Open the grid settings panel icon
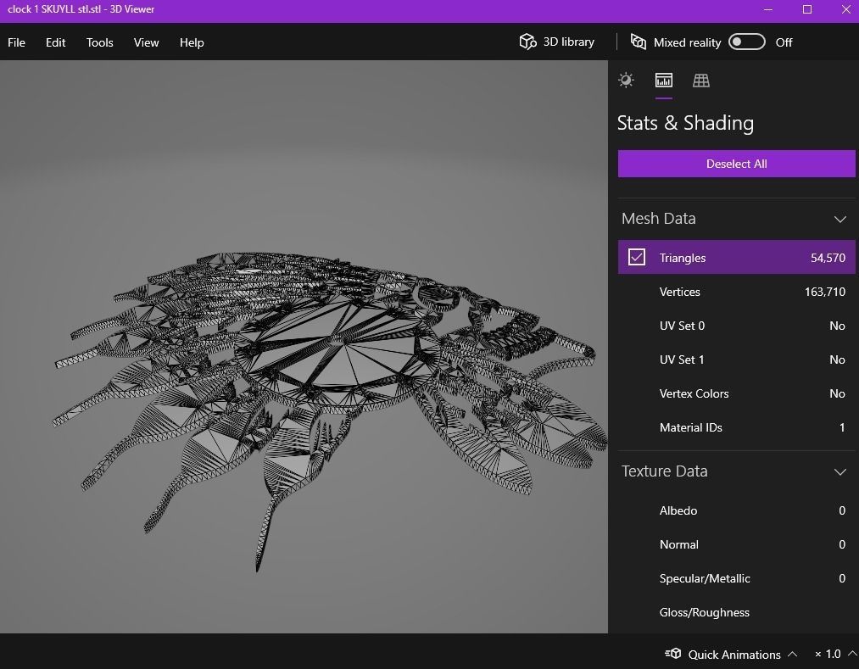 tap(700, 81)
